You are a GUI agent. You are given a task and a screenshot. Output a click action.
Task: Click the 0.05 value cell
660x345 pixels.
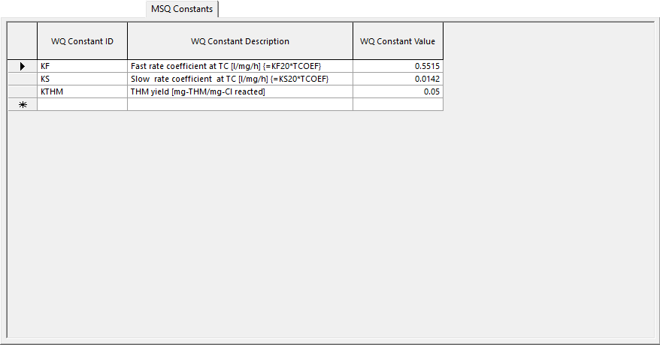tap(397, 91)
